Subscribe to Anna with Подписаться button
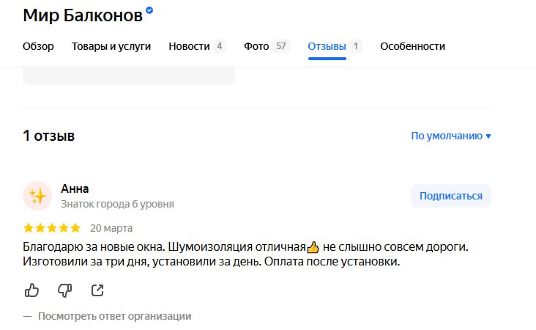This screenshot has height=330, width=536. [451, 196]
